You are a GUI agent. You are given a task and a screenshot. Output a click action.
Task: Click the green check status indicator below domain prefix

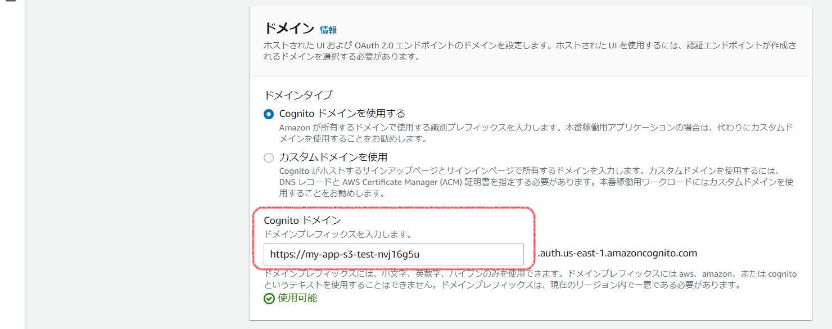point(269,298)
